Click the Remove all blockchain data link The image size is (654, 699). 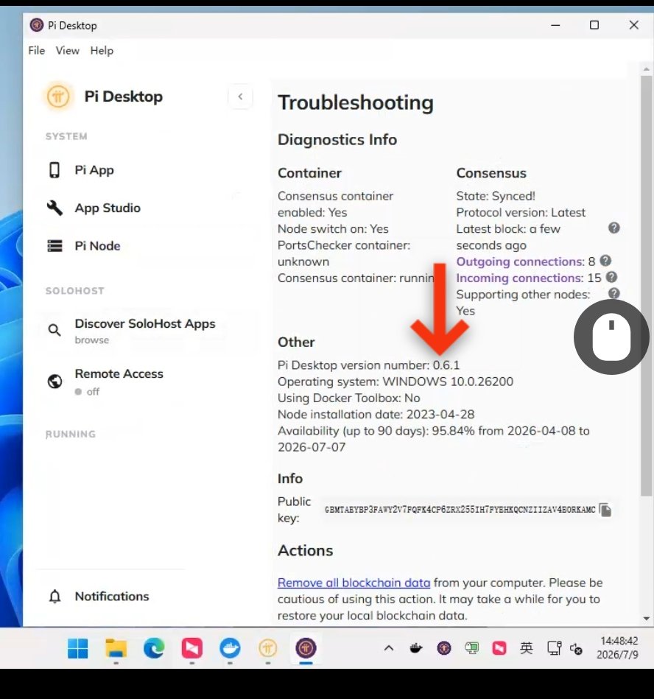(354, 583)
